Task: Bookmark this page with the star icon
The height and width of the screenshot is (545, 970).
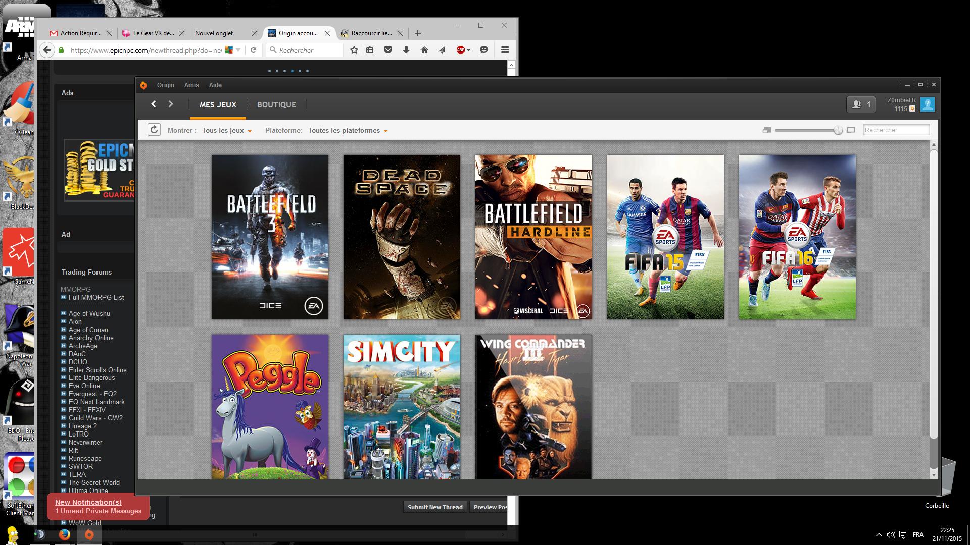Action: tap(354, 50)
